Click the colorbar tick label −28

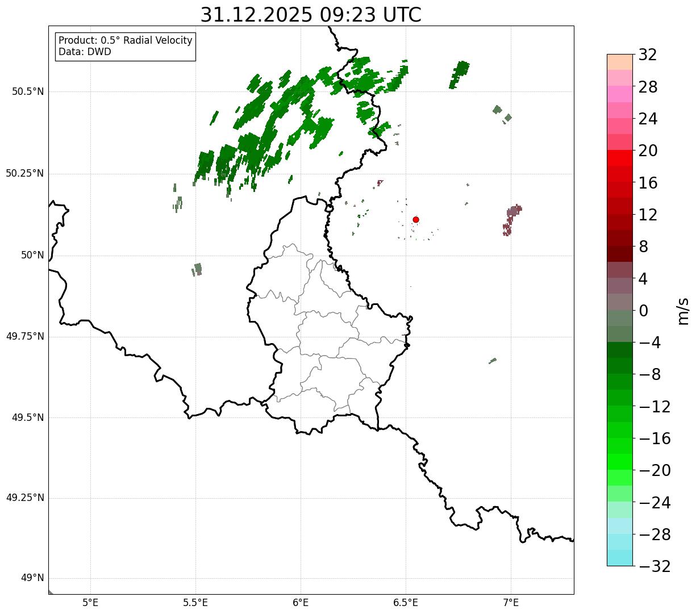click(655, 534)
